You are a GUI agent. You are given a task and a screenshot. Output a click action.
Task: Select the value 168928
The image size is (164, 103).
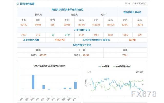110,25
